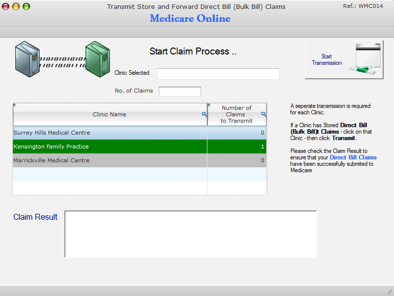Click the blue server computer icon
394x296 pixels.
tap(27, 59)
